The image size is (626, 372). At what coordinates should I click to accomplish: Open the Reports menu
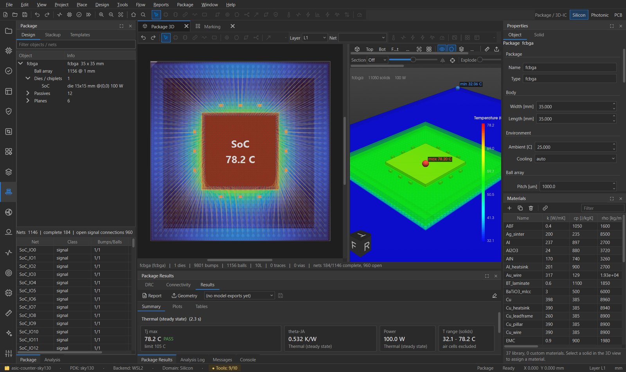coord(161,5)
